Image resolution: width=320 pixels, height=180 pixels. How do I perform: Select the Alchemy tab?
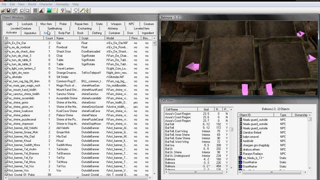(x=112, y=28)
